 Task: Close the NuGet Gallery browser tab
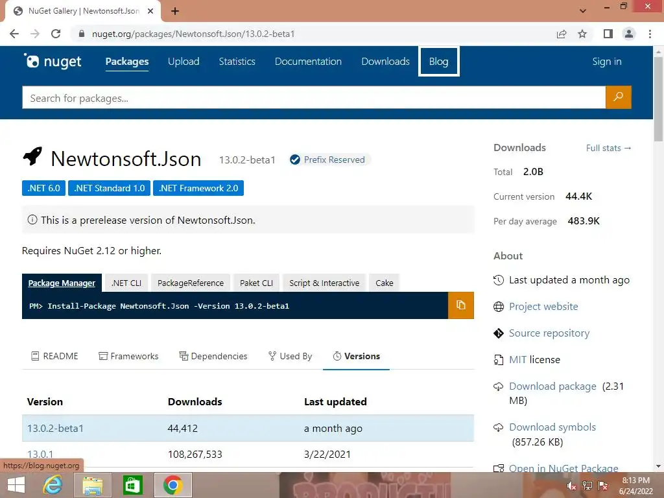[x=150, y=11]
